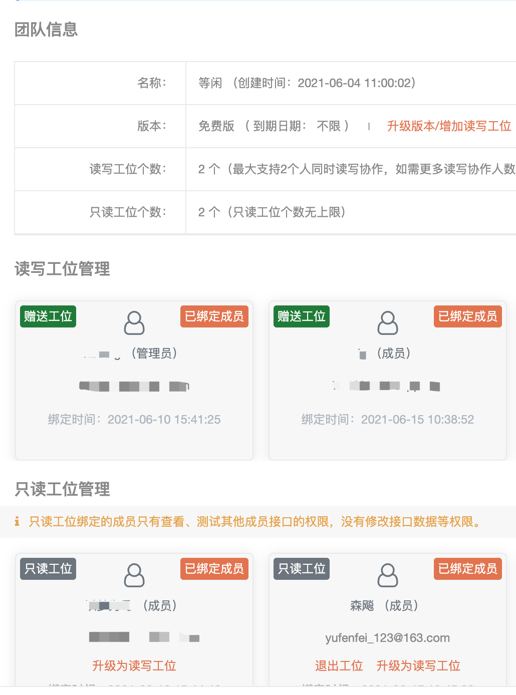
Task: Click the upgrade version/add read-write seat link
Action: 449,126
